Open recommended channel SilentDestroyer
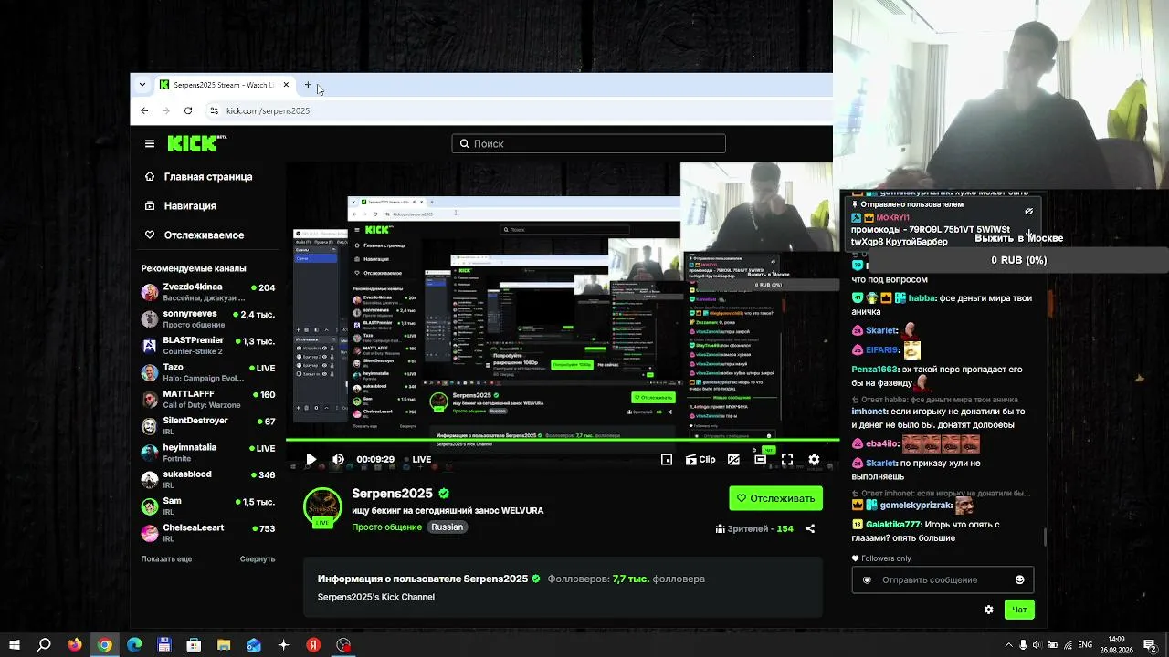This screenshot has height=657, width=1169. pos(208,425)
